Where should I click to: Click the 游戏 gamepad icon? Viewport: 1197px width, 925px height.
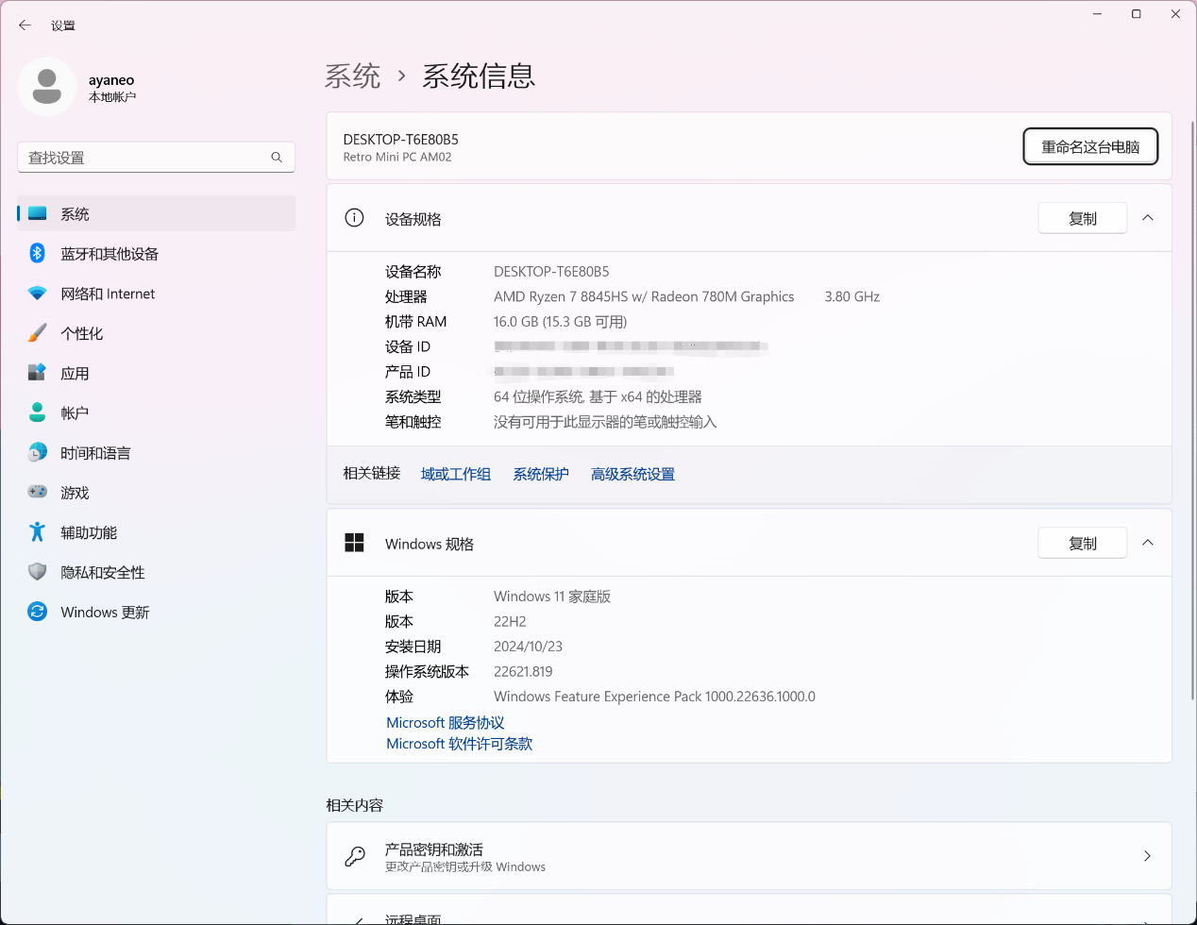click(x=37, y=492)
